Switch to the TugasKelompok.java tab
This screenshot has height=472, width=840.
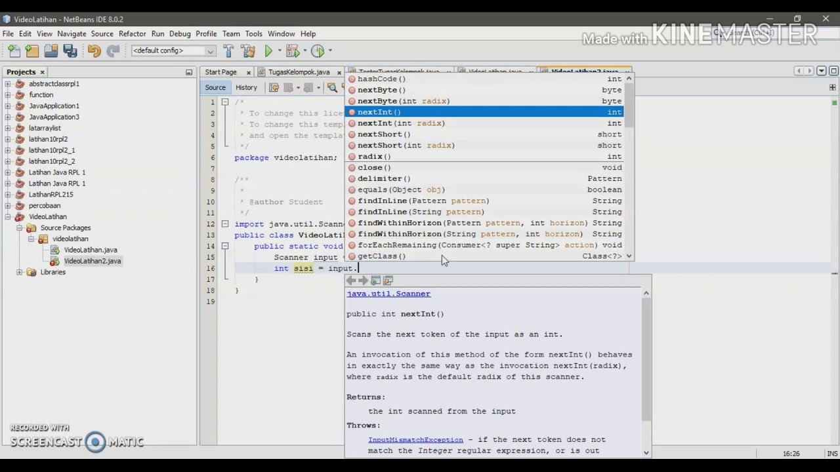(x=299, y=72)
